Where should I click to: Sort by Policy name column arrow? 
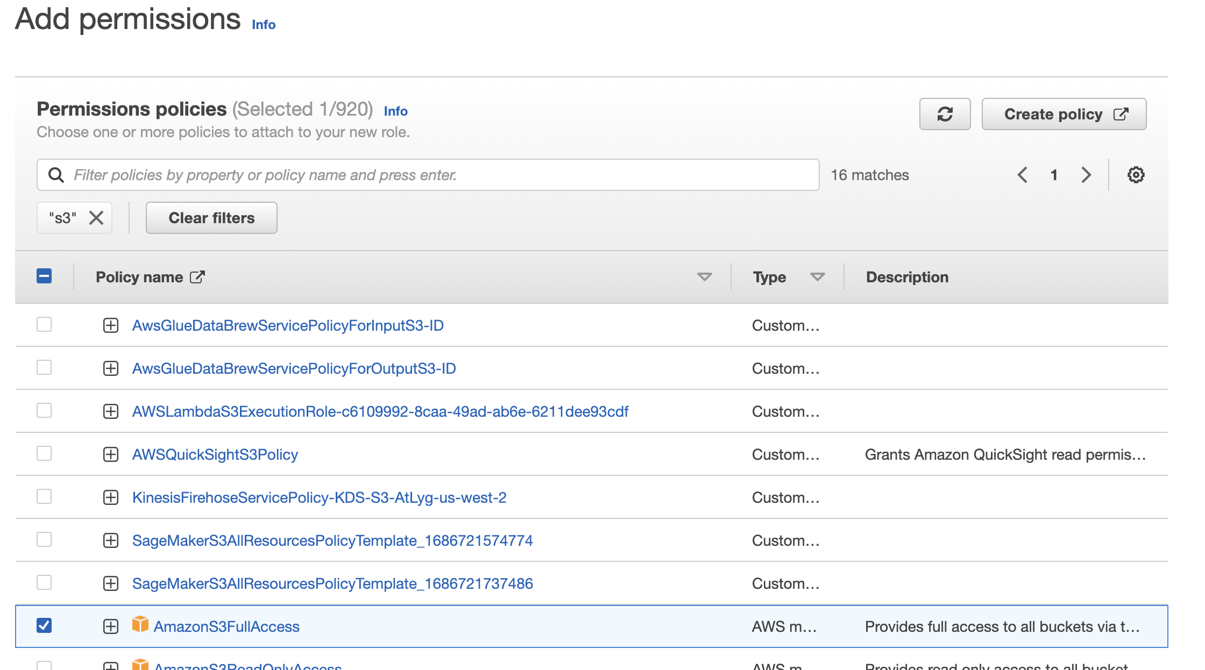coord(704,277)
